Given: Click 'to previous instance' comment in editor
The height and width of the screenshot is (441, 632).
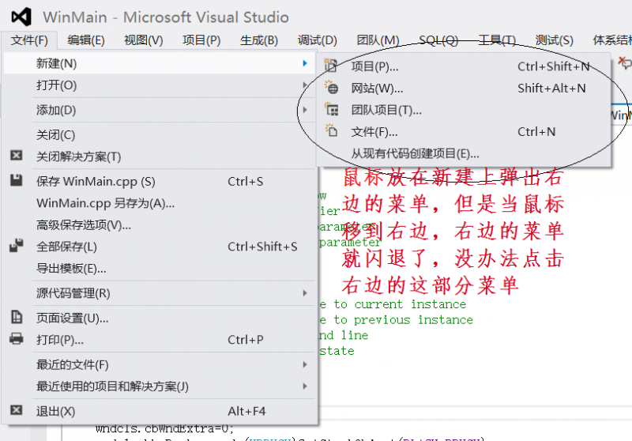Looking at the screenshot, I should click(404, 319).
